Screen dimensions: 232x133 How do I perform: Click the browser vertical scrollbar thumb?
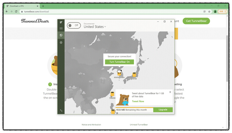click(x=227, y=58)
